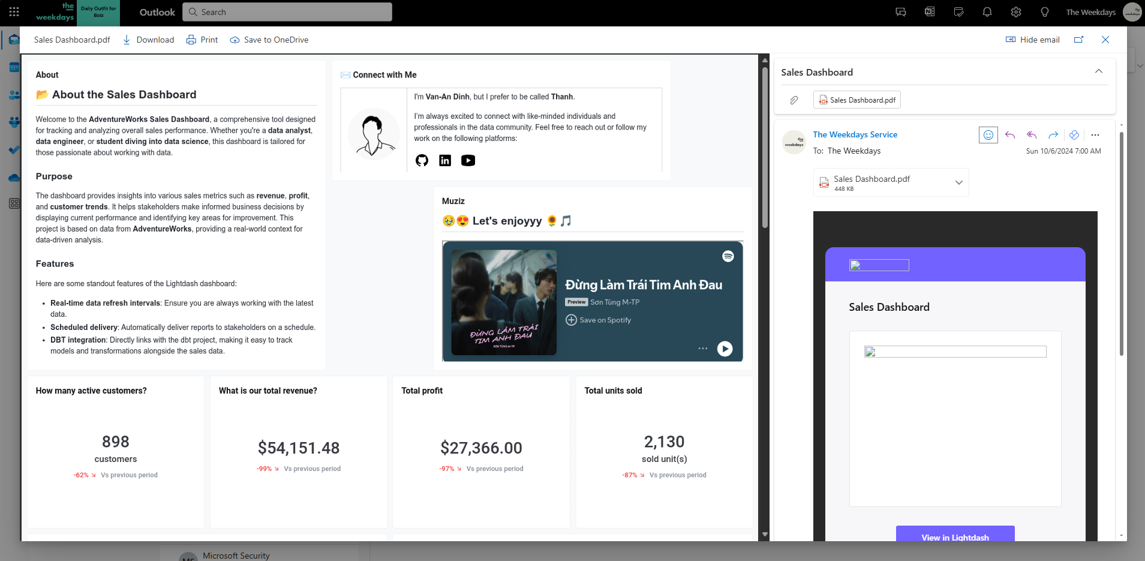Click the song album art thumbnail
Image resolution: width=1145 pixels, height=561 pixels.
tap(504, 302)
